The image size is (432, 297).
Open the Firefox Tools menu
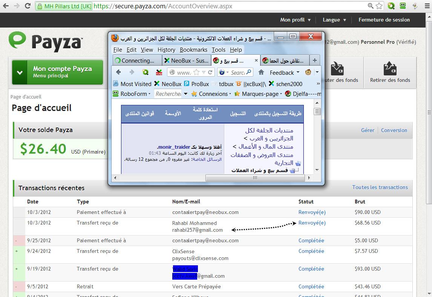[219, 50]
